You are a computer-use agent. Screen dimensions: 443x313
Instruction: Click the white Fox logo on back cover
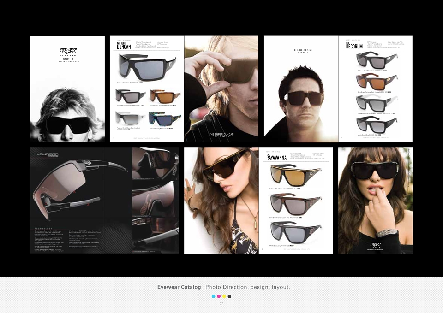376,245
